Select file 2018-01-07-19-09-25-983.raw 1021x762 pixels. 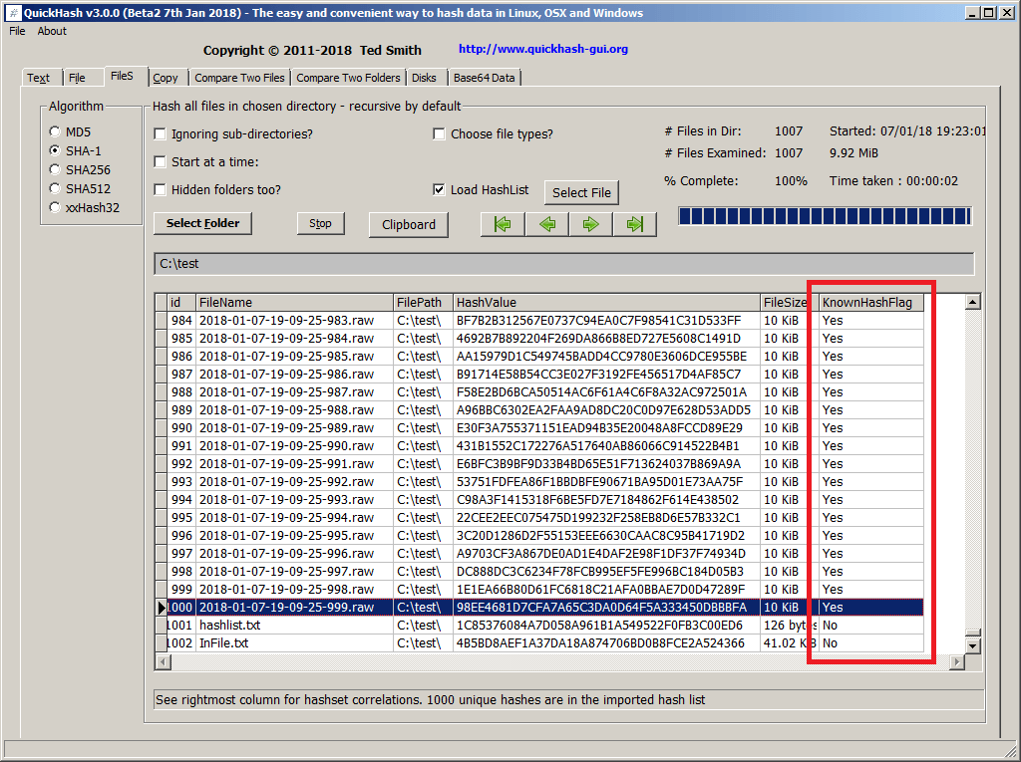[x=295, y=320]
